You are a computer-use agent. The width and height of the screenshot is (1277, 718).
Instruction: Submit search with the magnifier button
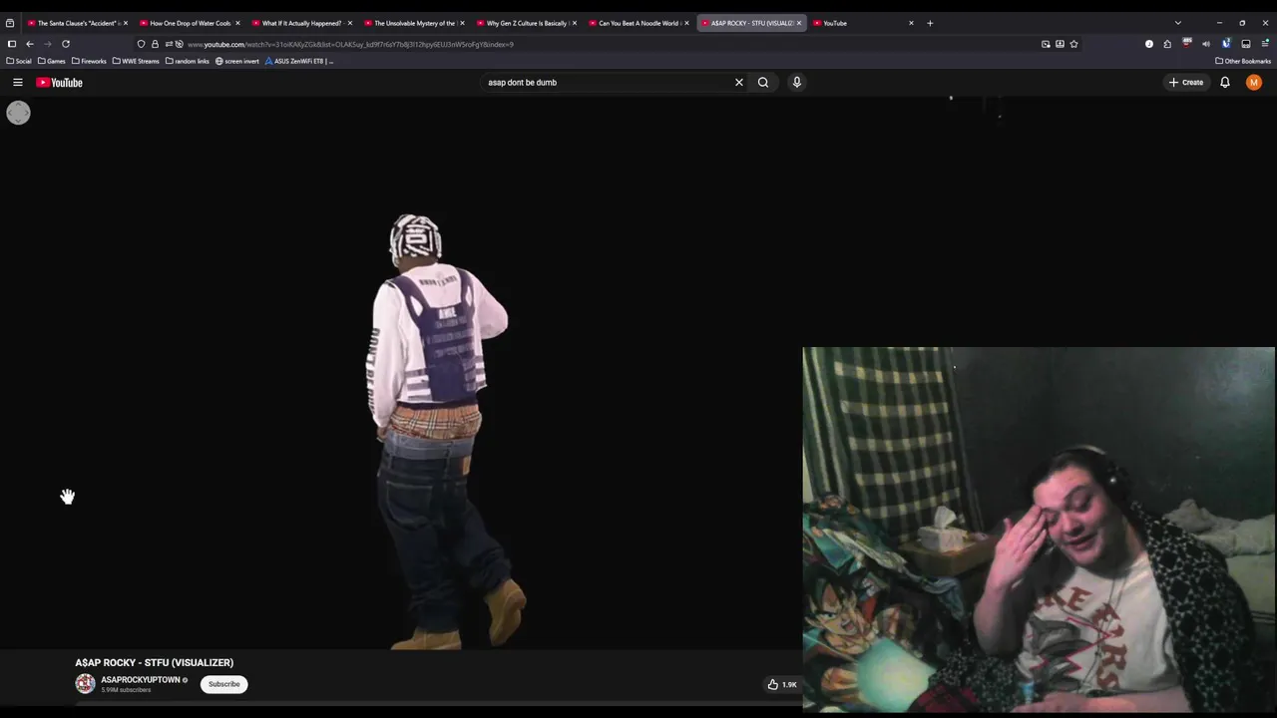coord(763,83)
